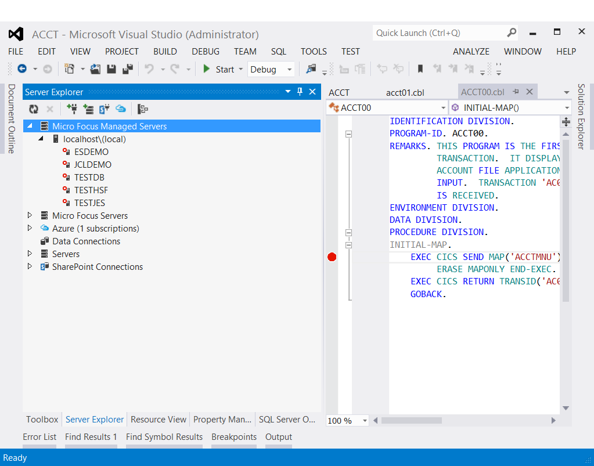Switch to the acct01.cbl tab
Screen dimensions: 594x466
[x=406, y=92]
